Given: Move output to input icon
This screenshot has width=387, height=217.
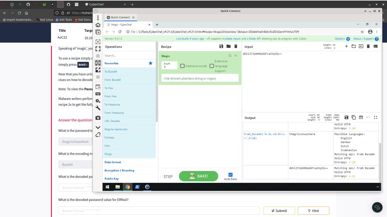Looking at the screenshot, I should (361, 118).
